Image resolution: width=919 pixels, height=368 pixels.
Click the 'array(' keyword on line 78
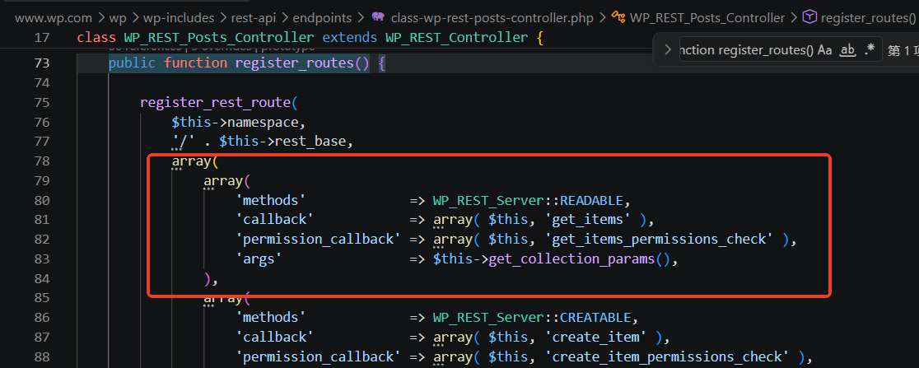[x=194, y=161]
